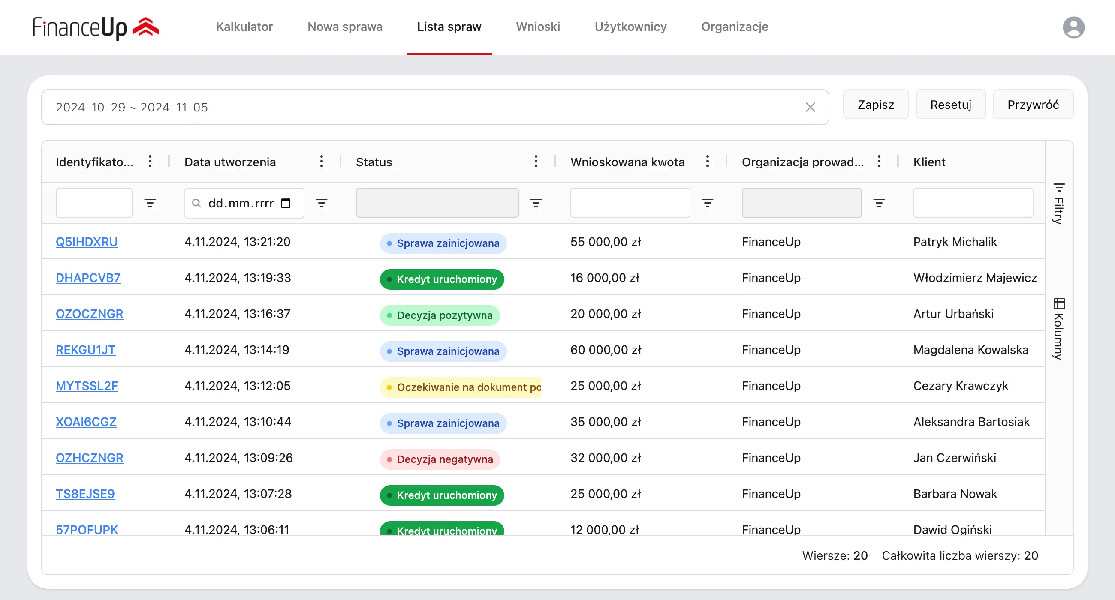Screen dimensions: 1115x600
Task: Focus the Wnioskowana kwota filter input
Action: tap(630, 202)
